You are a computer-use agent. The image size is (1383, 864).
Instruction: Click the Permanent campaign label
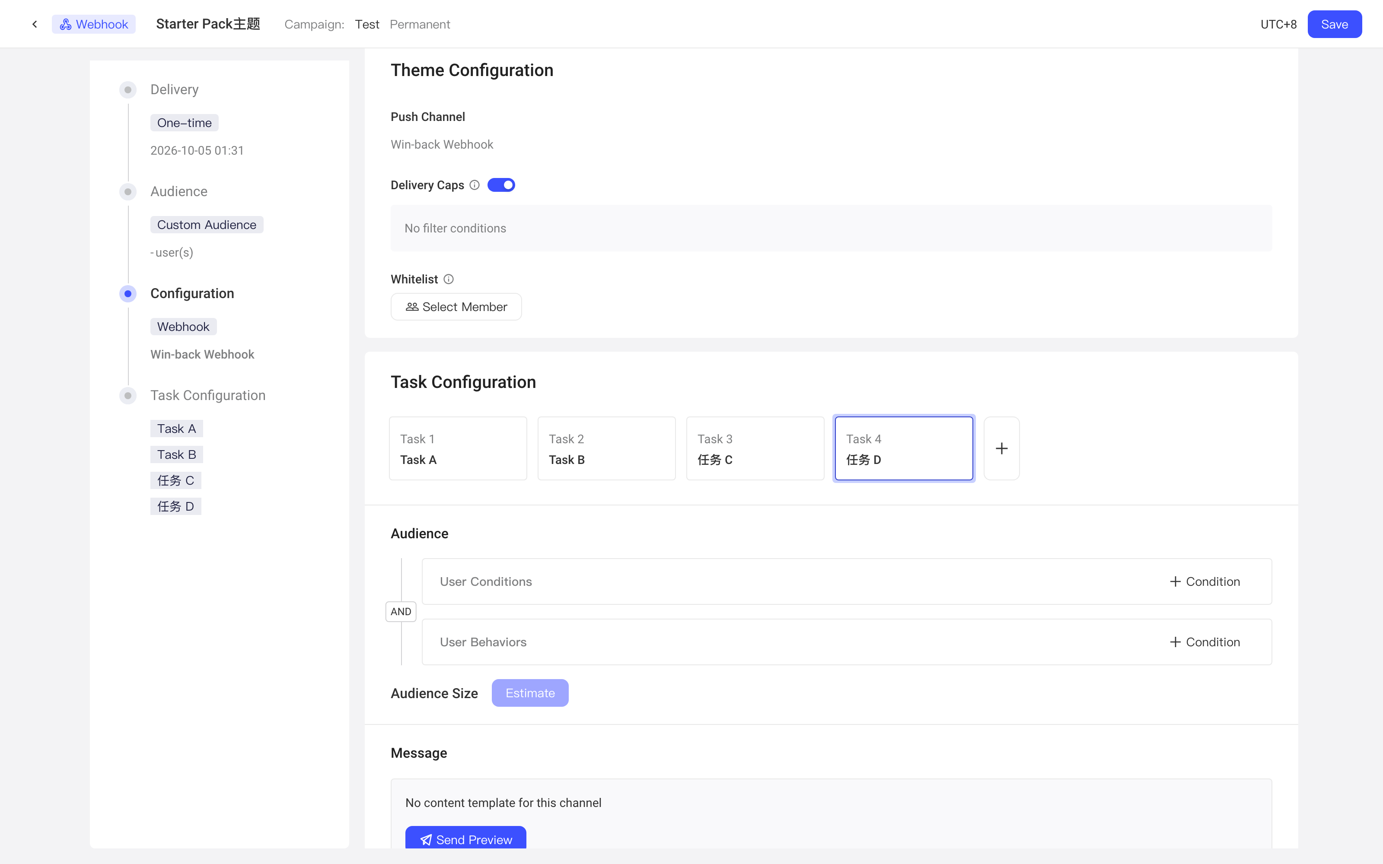tap(420, 25)
